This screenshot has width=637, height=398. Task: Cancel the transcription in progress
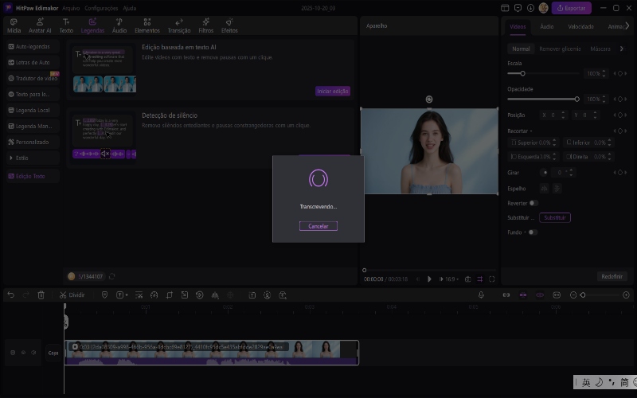point(318,226)
